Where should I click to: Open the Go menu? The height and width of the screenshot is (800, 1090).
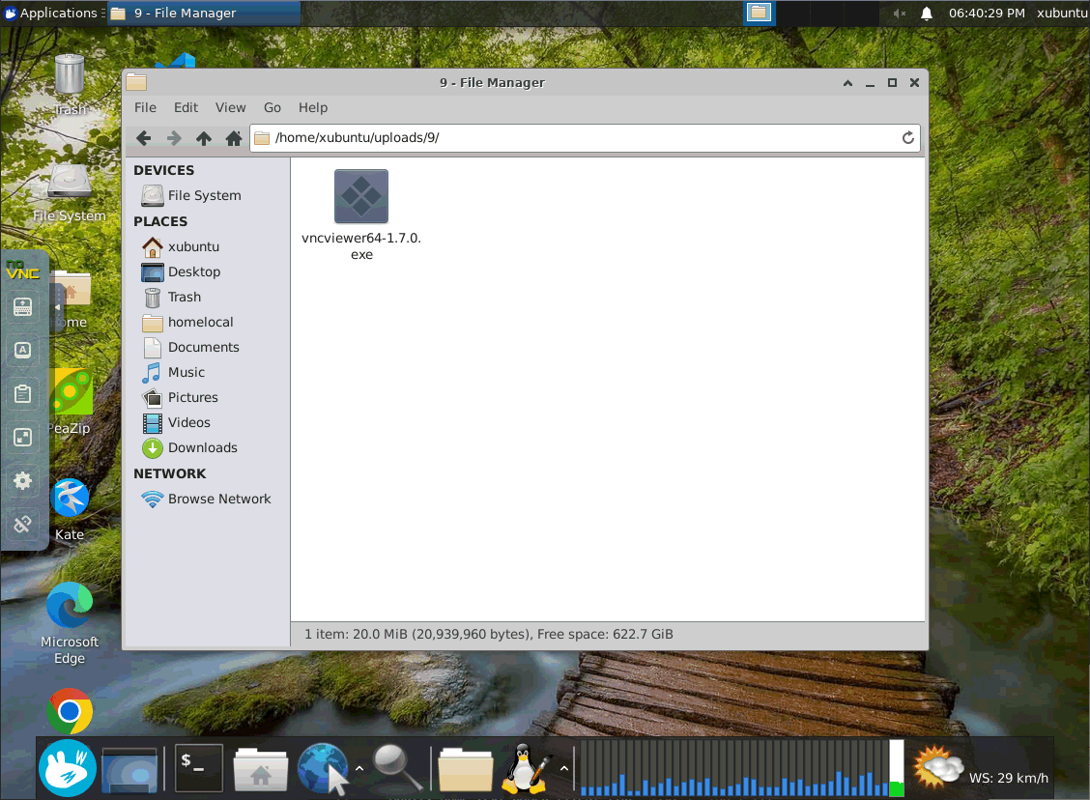(x=272, y=107)
